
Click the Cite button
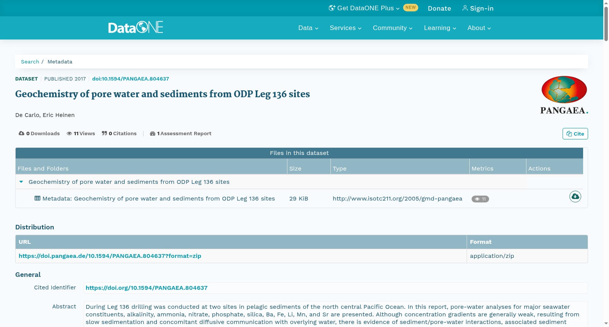575,134
